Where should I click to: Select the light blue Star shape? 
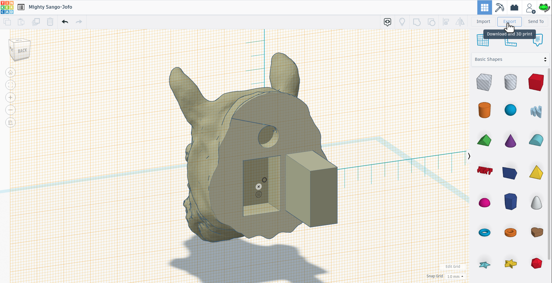485,265
